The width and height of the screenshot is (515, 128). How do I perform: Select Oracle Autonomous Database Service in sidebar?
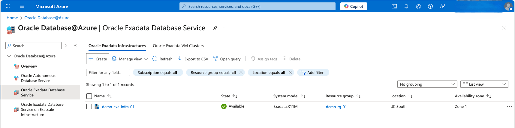(38, 78)
